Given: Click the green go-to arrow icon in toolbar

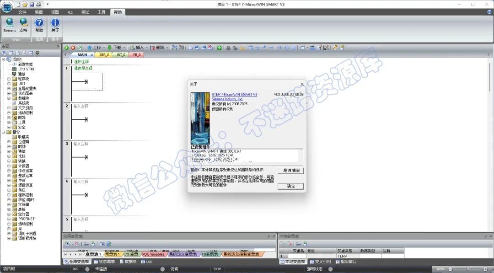Looking at the screenshot, I should pyautogui.click(x=219, y=48).
